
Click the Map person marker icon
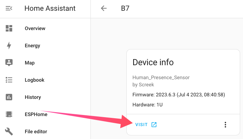9,63
